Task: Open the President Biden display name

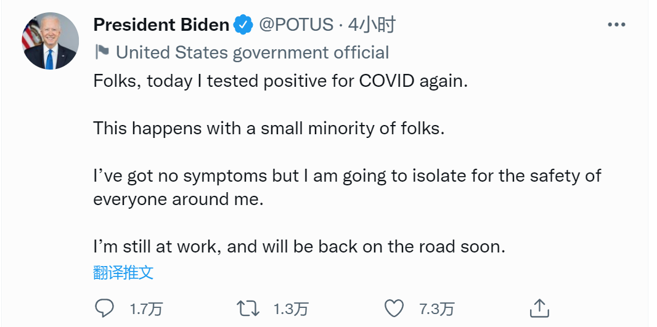Action: (x=161, y=25)
